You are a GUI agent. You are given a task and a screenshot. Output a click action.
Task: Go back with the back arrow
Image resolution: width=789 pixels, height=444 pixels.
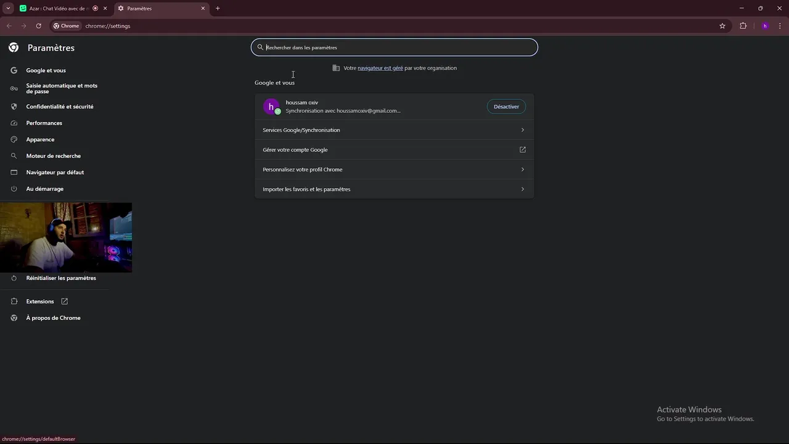coord(9,26)
